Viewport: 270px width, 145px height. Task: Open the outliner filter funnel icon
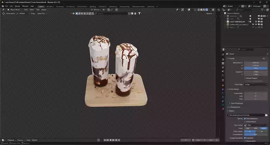pyautogui.click(x=262, y=10)
